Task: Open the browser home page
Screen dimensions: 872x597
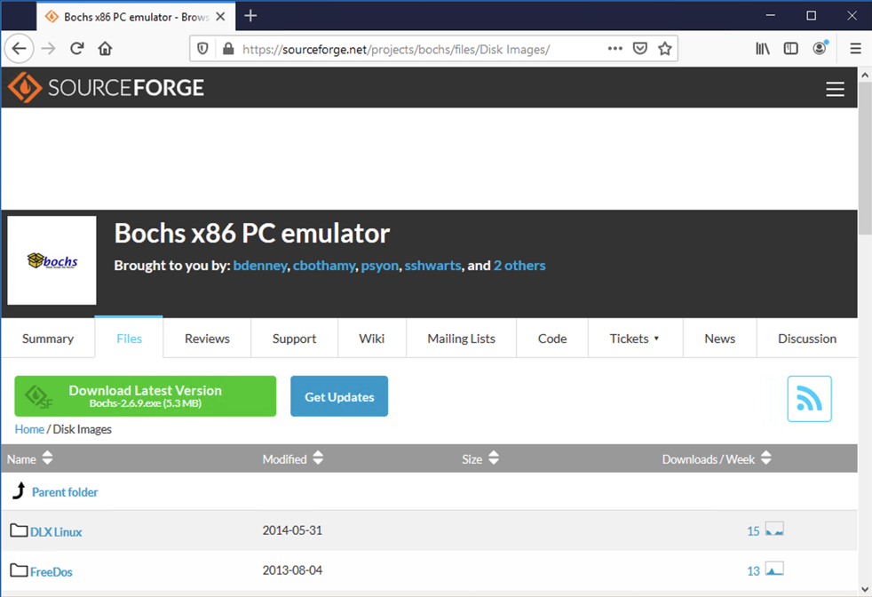Action: tap(105, 49)
